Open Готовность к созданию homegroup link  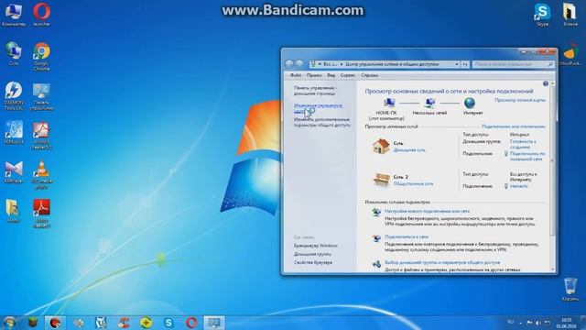(x=523, y=144)
